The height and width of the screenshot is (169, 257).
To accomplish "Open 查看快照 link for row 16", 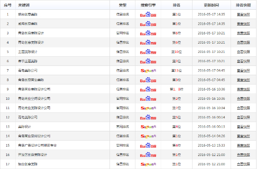I will (244, 155).
